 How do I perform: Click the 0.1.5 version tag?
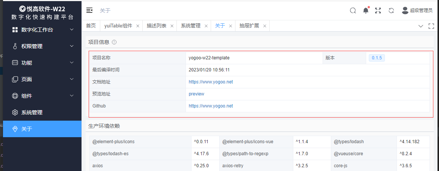click(x=377, y=58)
